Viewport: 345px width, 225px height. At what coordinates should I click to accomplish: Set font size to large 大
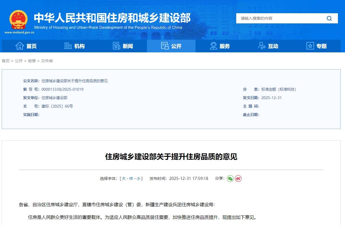tap(124, 179)
